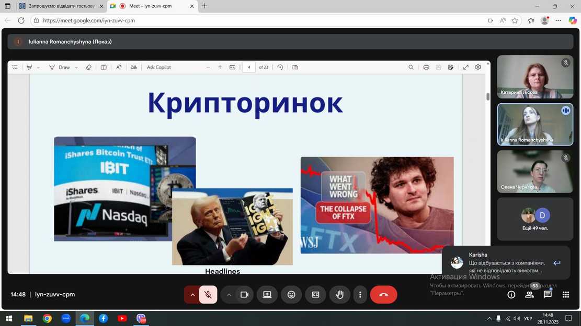Click the PDF page number field
Screen dimensions: 581x326
click(249, 67)
